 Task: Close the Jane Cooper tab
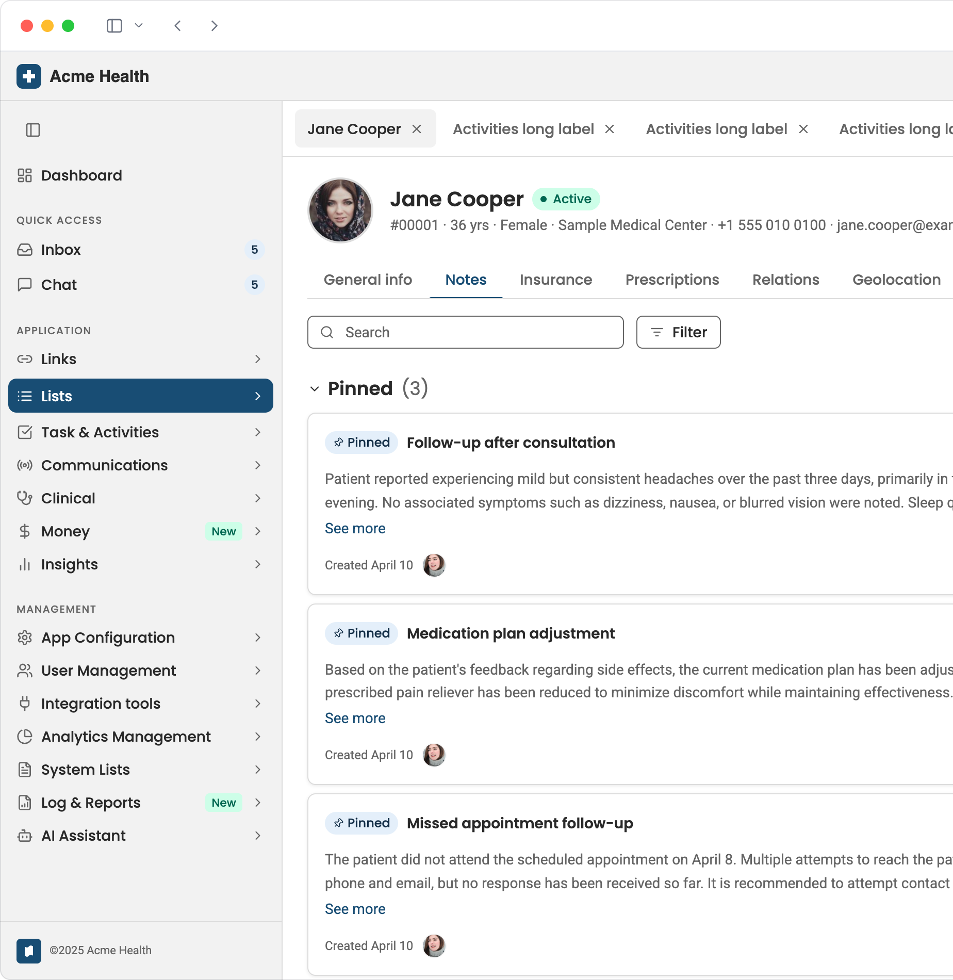pos(417,129)
